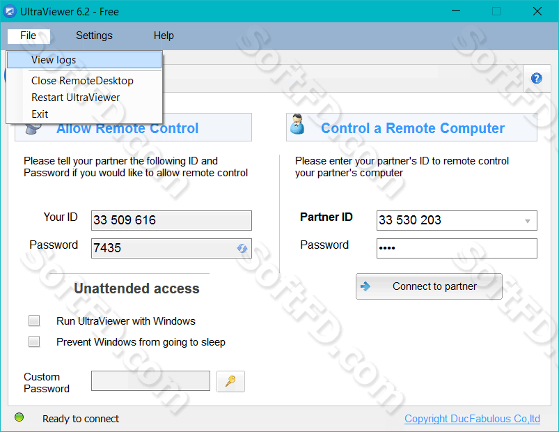Click the Custom Password input box
Viewport: 559px width, 432px height.
[150, 381]
